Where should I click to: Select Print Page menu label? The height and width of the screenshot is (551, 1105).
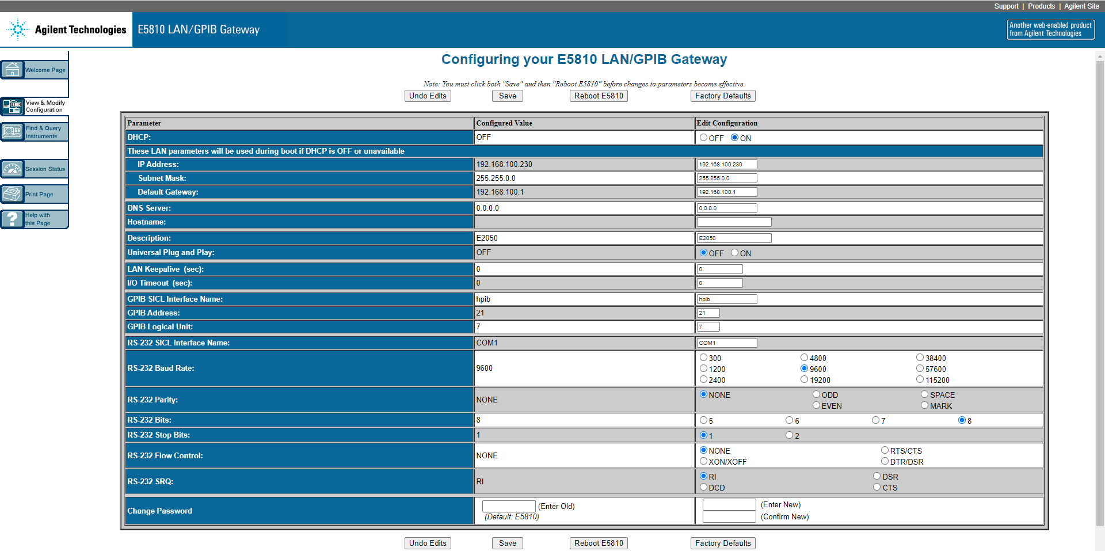[39, 195]
